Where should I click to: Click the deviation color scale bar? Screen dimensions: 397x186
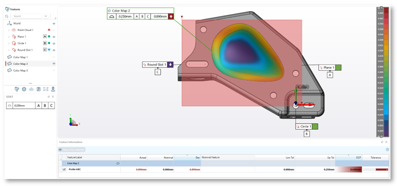[386, 72]
